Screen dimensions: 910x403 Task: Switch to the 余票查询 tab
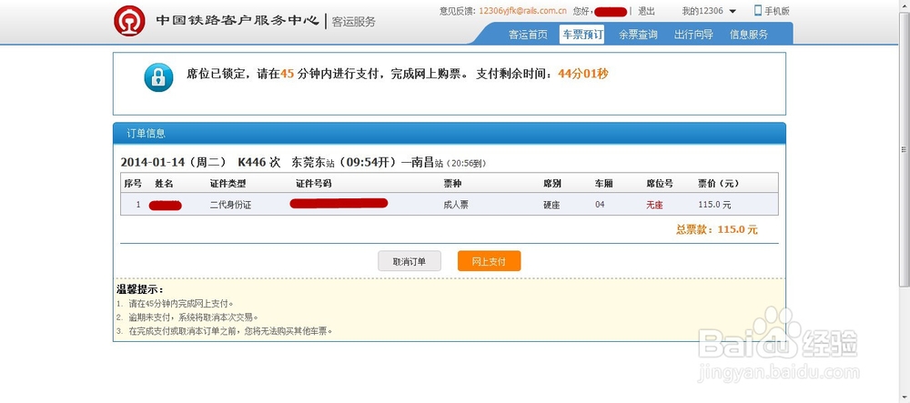point(638,35)
